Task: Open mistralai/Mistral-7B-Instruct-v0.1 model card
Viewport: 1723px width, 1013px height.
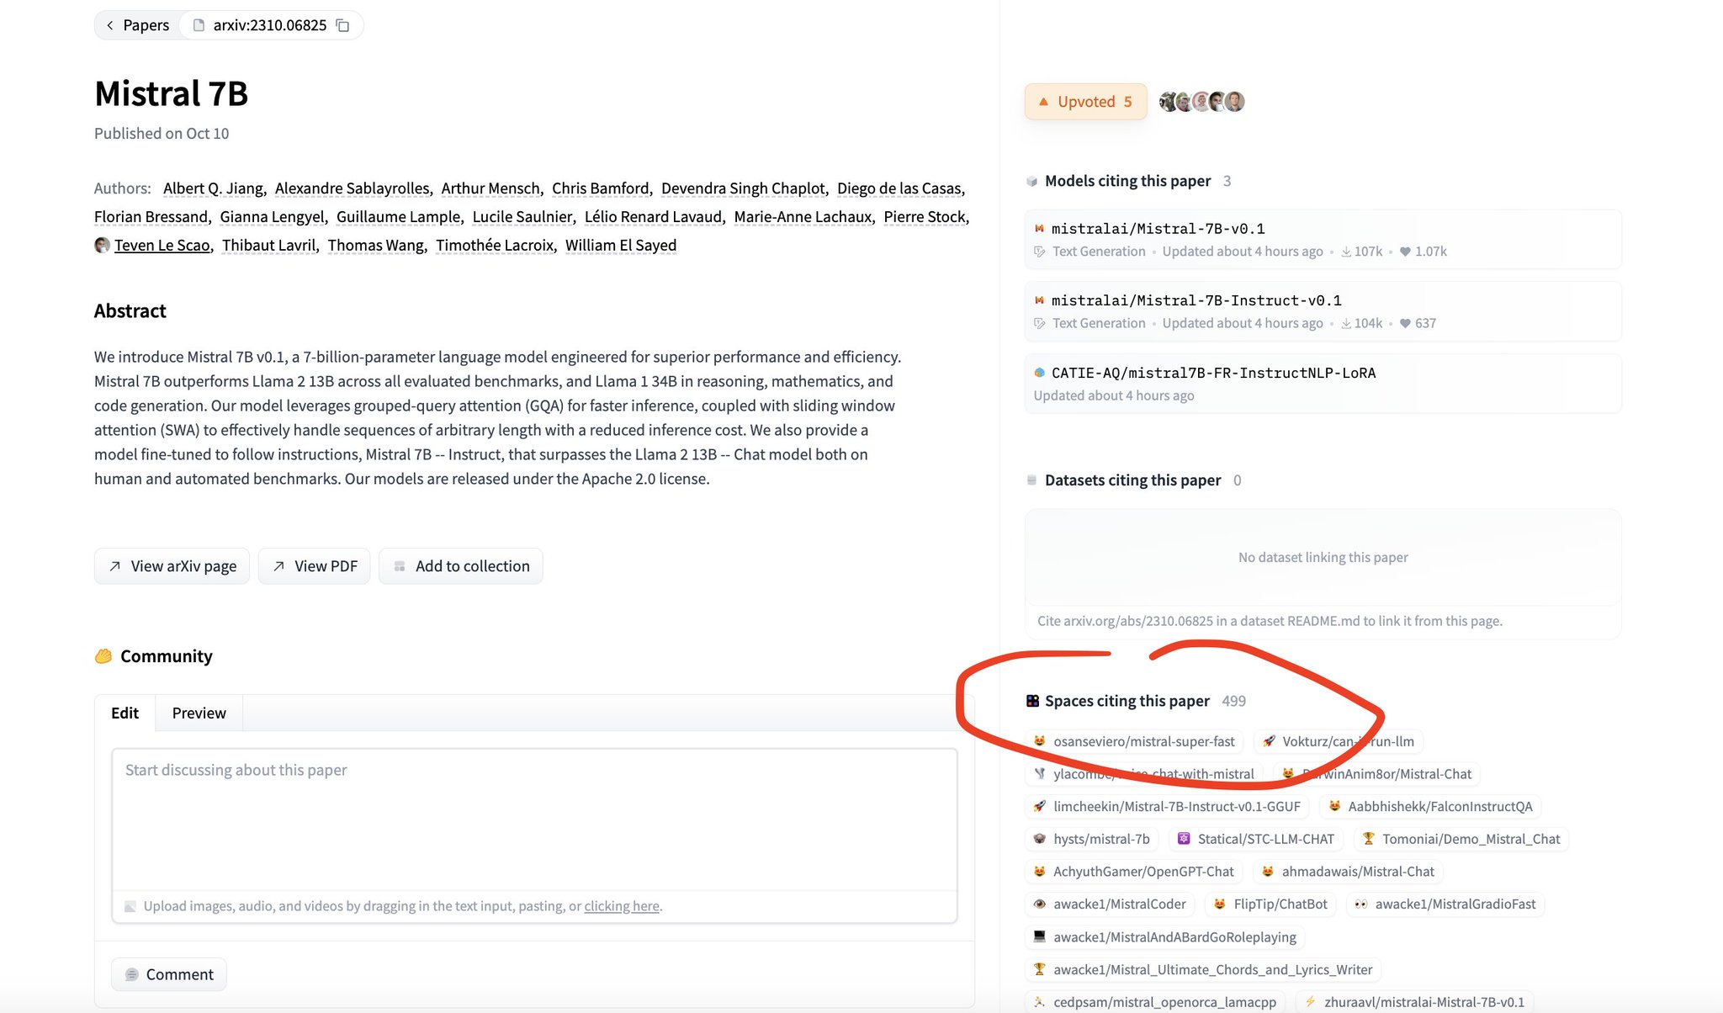Action: tap(1323, 311)
